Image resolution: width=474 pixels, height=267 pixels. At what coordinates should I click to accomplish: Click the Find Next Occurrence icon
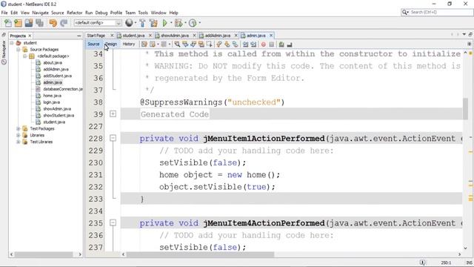193,44
